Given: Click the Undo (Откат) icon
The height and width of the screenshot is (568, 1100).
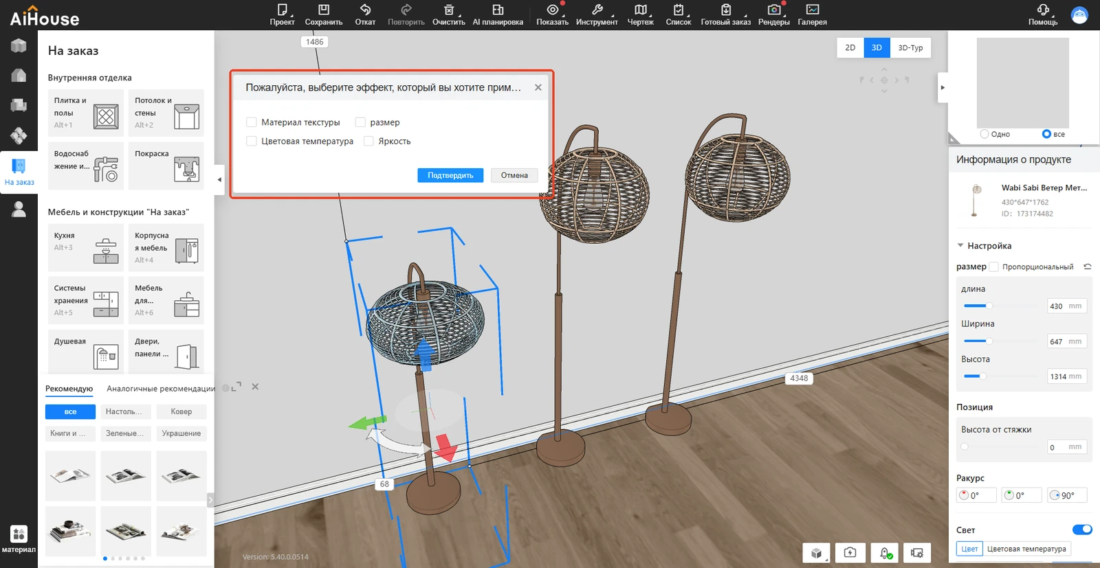Looking at the screenshot, I should (365, 10).
